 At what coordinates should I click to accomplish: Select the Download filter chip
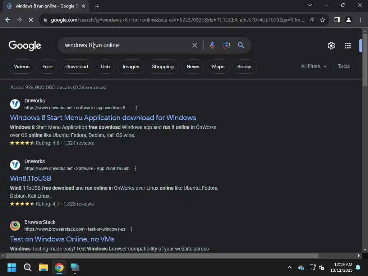[77, 66]
